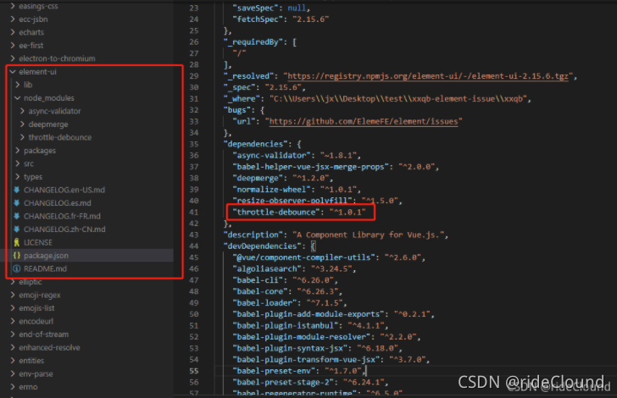Expand the entities folder
Screen dimensions: 617x398
pyautogui.click(x=13, y=361)
